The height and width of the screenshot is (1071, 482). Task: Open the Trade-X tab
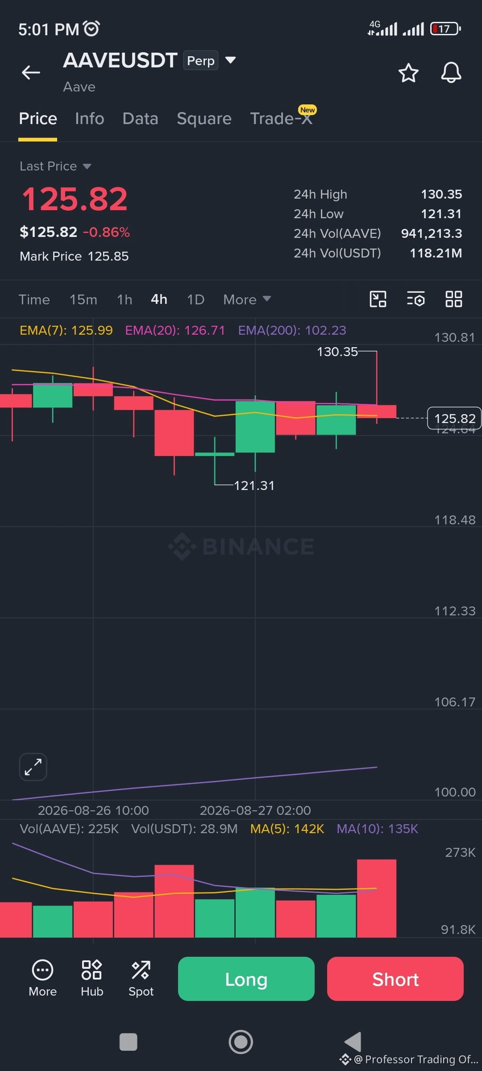tap(281, 119)
